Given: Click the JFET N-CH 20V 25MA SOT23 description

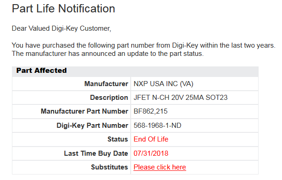Looking at the screenshot, I should 181,98.
